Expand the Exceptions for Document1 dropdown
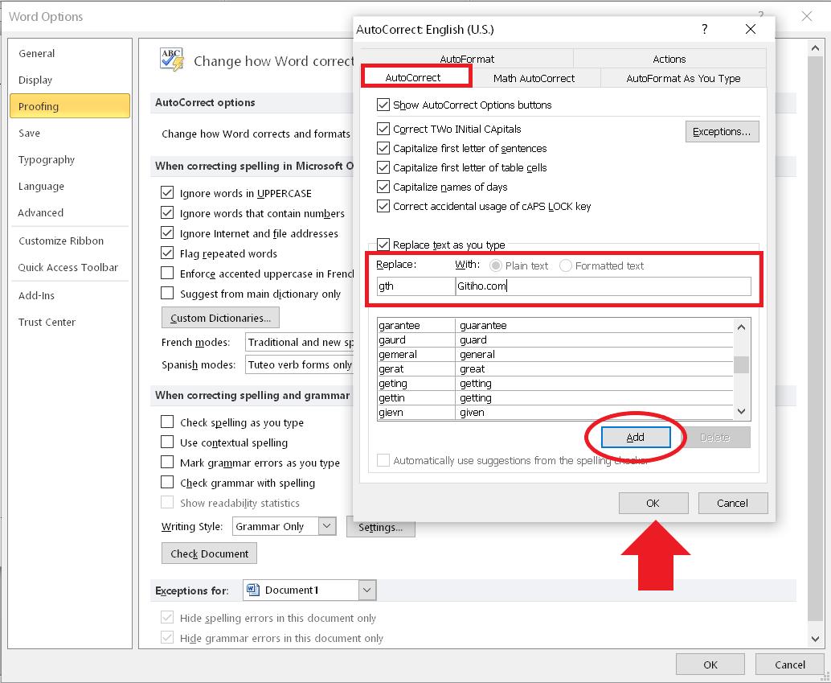 366,590
